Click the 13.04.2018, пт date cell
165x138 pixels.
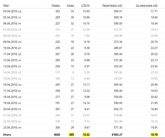(12, 66)
